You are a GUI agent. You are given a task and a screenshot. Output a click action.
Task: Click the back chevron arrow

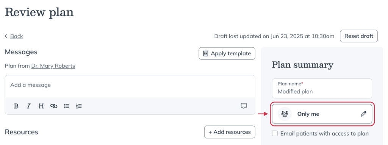pyautogui.click(x=6, y=36)
